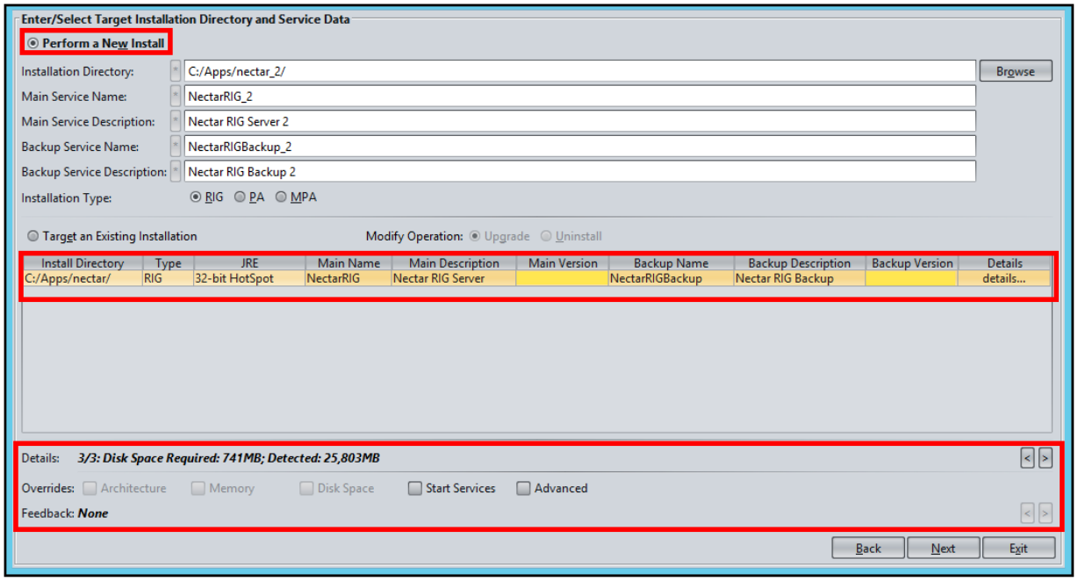Open the details... cell in the table

pos(1005,278)
